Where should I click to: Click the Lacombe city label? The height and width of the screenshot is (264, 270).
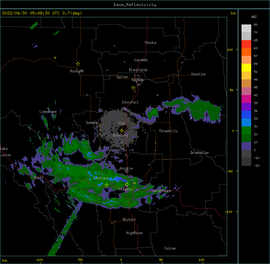141,60
